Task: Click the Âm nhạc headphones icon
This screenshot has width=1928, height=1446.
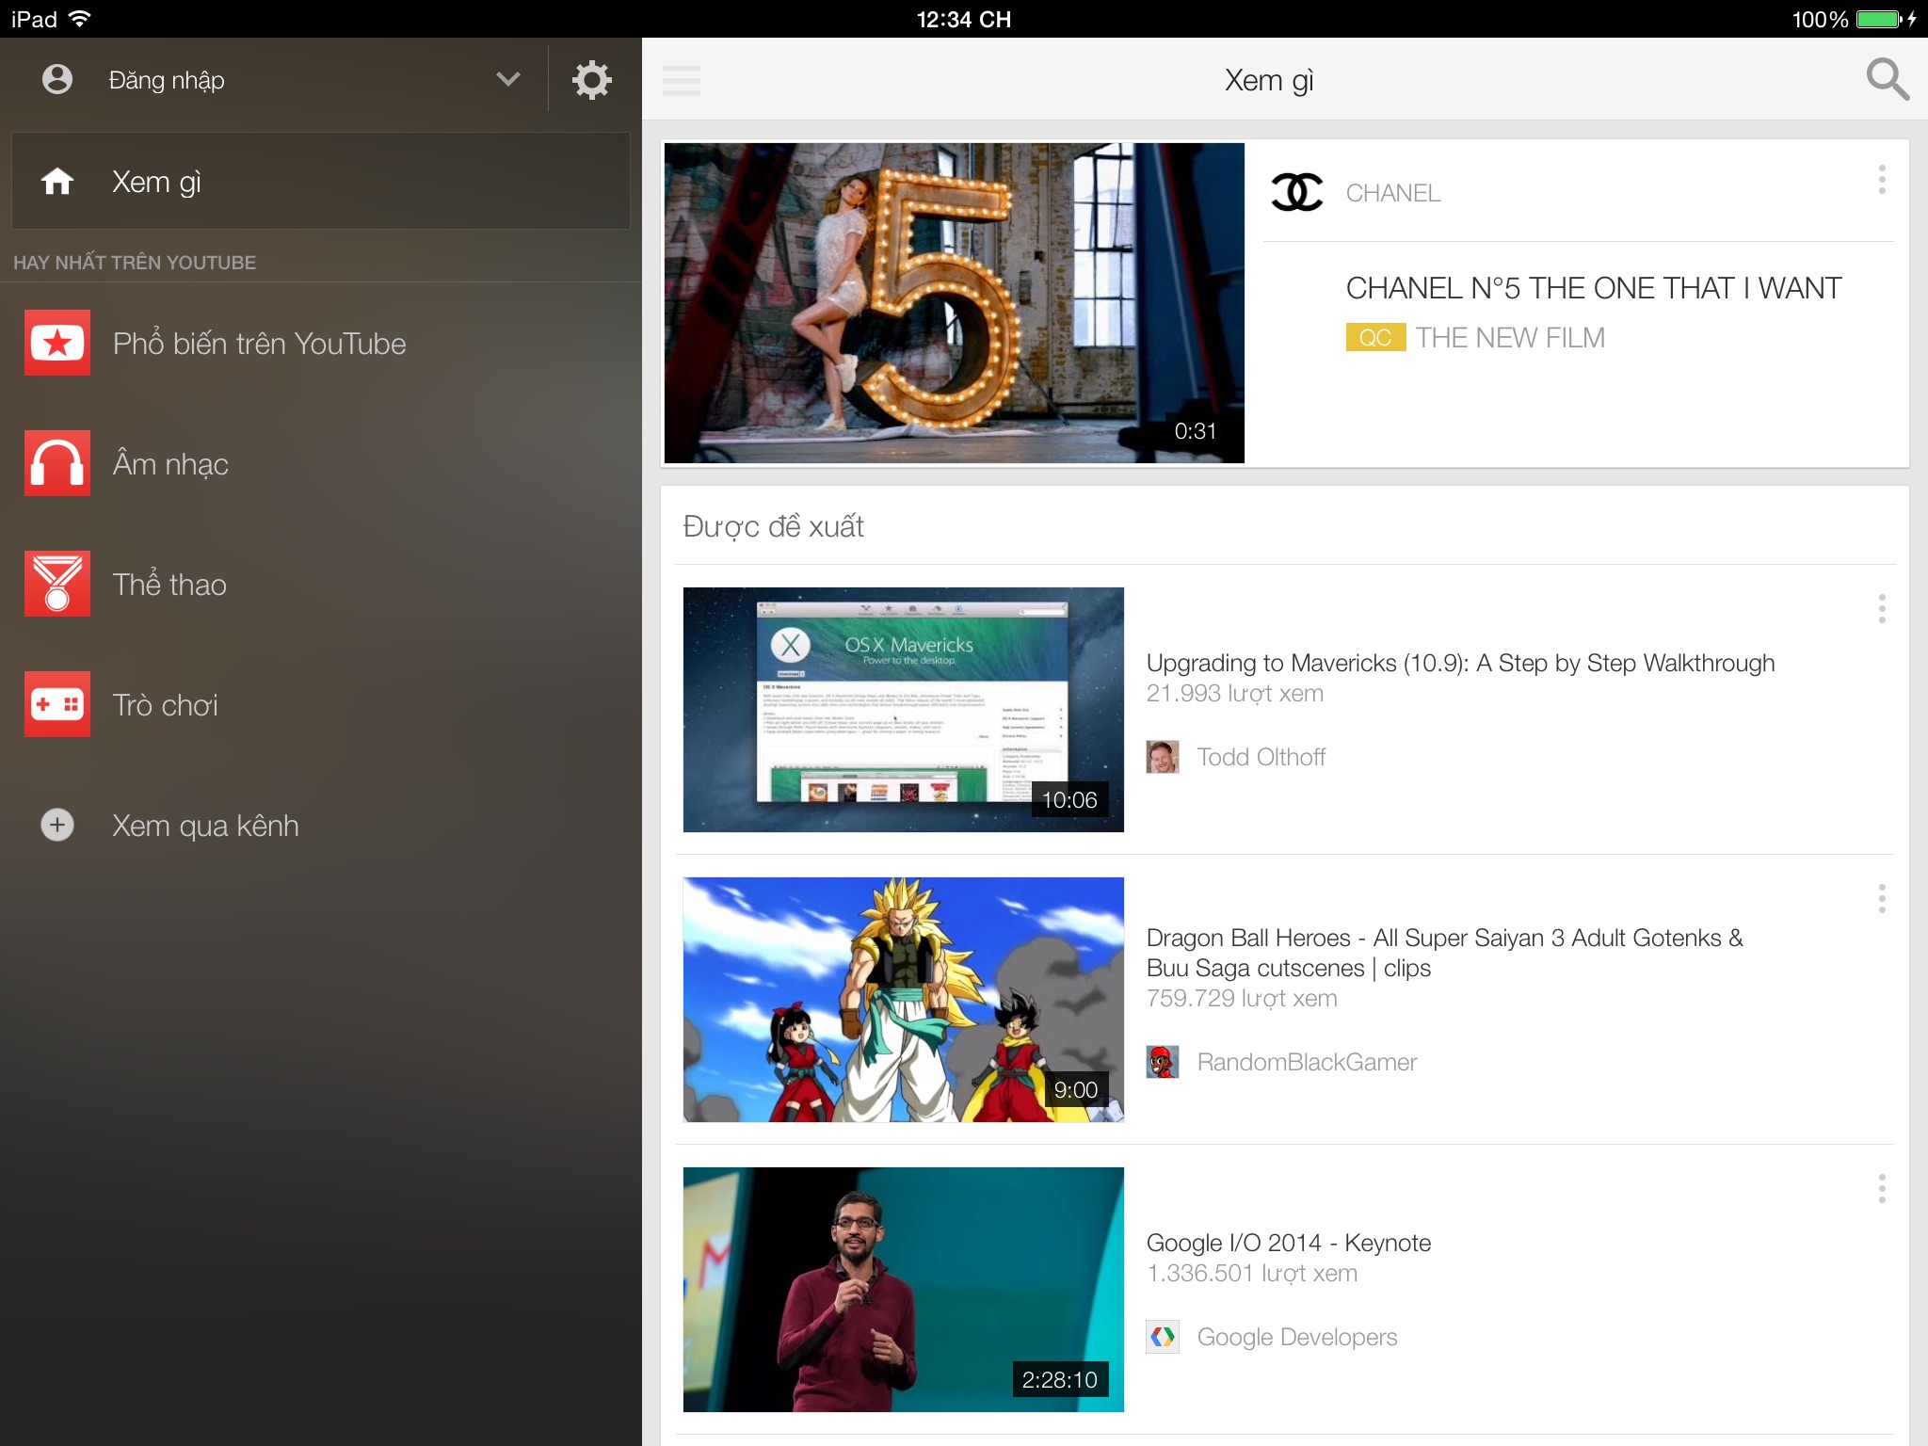Action: (57, 463)
